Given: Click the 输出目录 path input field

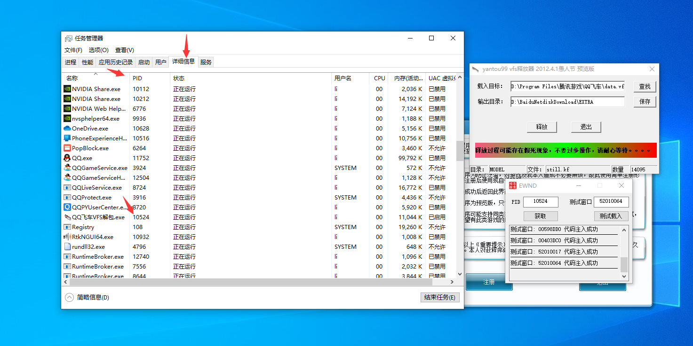Looking at the screenshot, I should tap(567, 101).
